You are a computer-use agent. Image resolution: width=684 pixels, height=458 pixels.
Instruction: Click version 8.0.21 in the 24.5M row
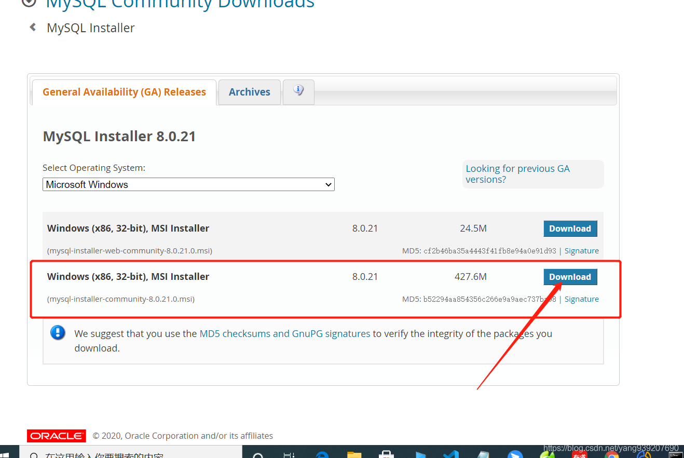click(x=365, y=228)
